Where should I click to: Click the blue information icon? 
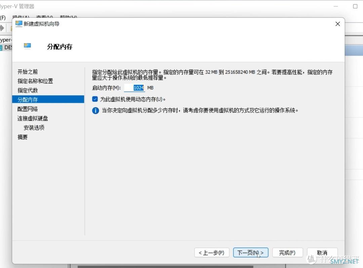click(95, 111)
